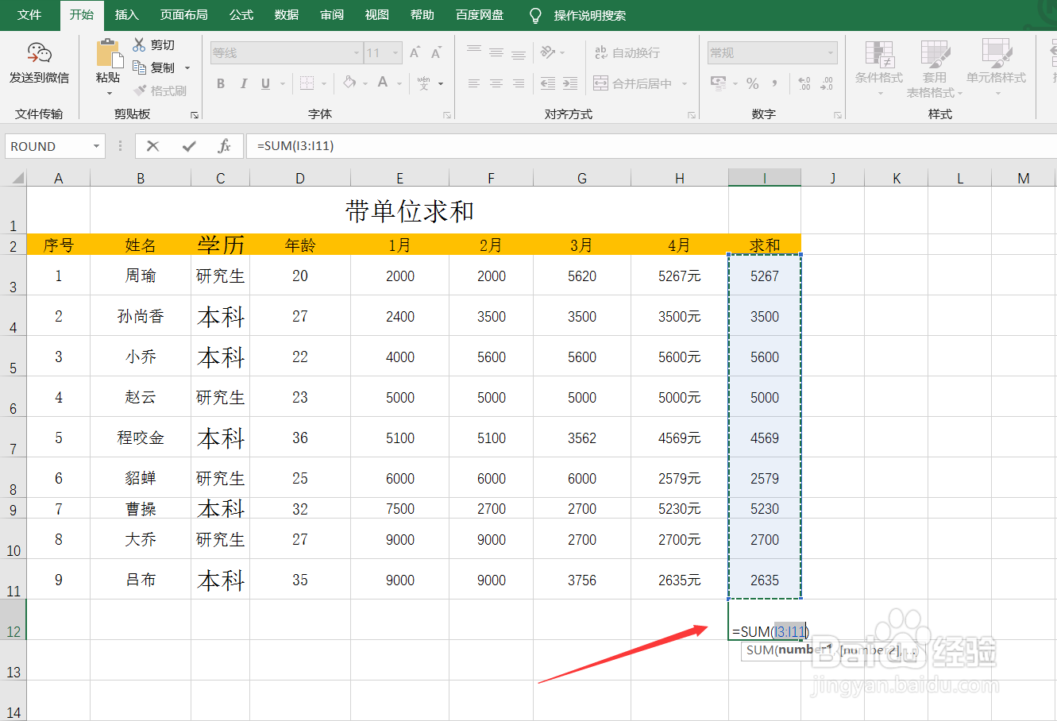Toggle underline formatting
Screen dimensions: 1057x721
point(265,83)
